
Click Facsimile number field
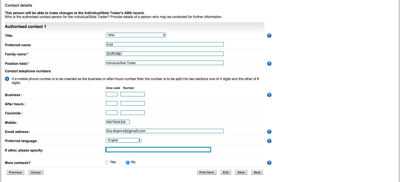pos(132,113)
